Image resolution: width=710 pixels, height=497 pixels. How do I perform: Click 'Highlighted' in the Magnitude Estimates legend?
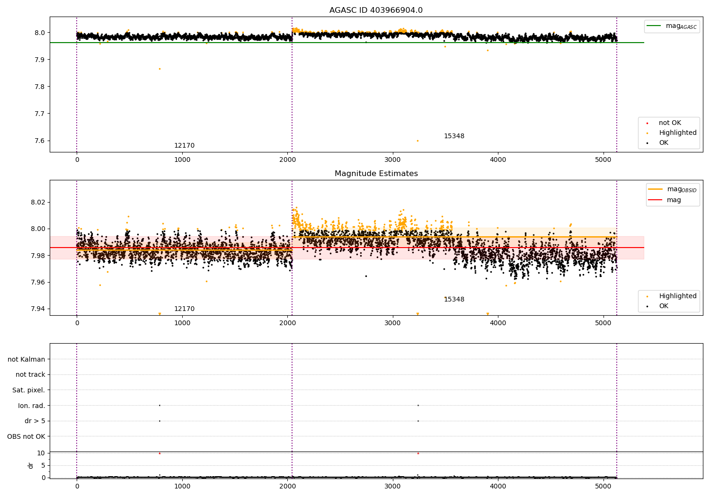click(678, 296)
